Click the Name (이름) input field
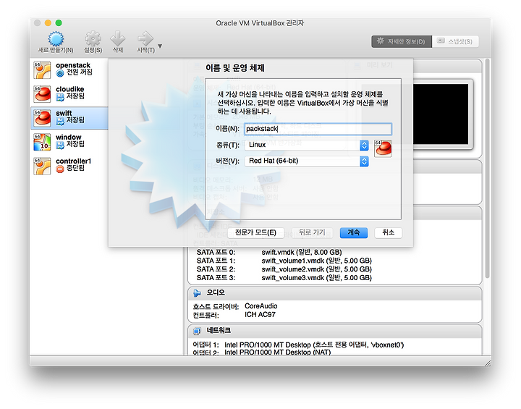Viewport: 521px width, 409px height. [318, 129]
